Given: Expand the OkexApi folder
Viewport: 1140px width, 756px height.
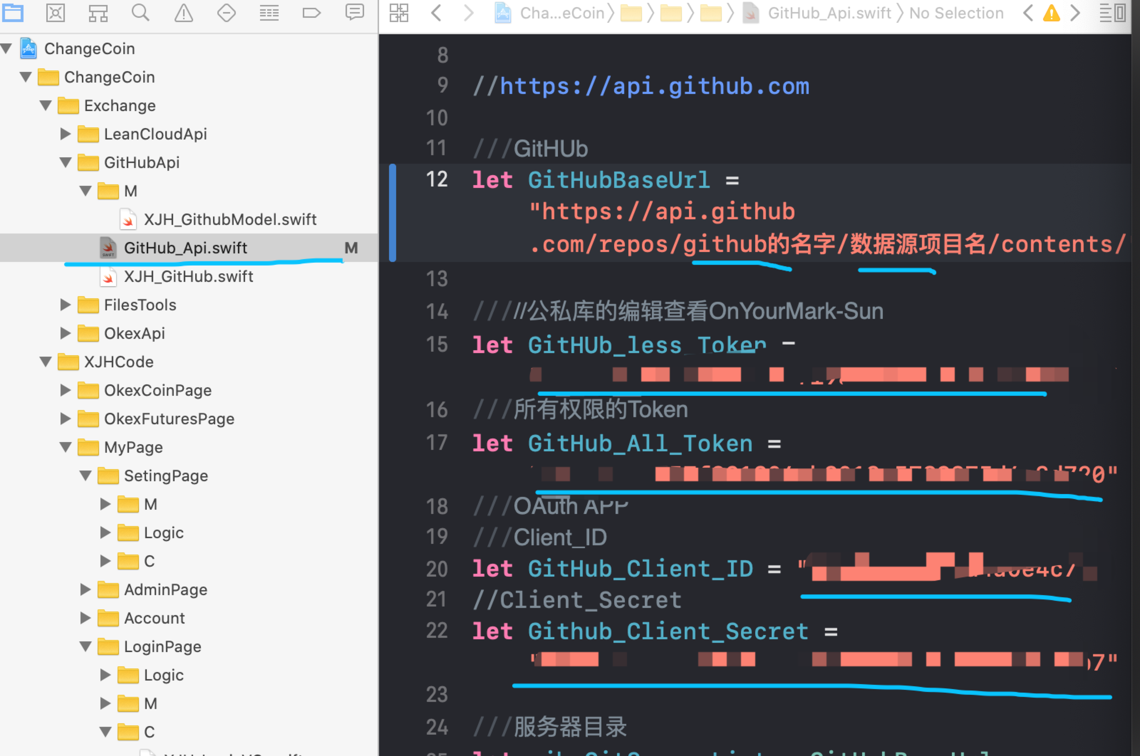Looking at the screenshot, I should 66,333.
